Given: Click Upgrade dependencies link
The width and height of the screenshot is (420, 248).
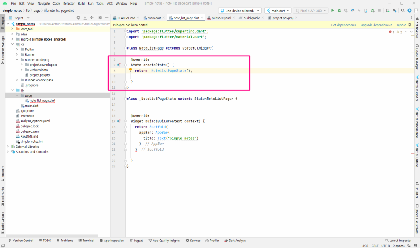Looking at the screenshot, I should tap(376, 25).
